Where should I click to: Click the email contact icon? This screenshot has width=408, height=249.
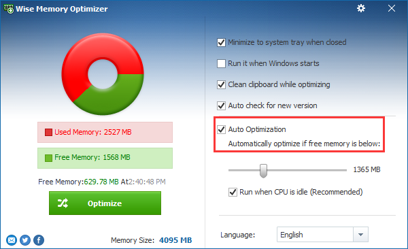[12, 240]
